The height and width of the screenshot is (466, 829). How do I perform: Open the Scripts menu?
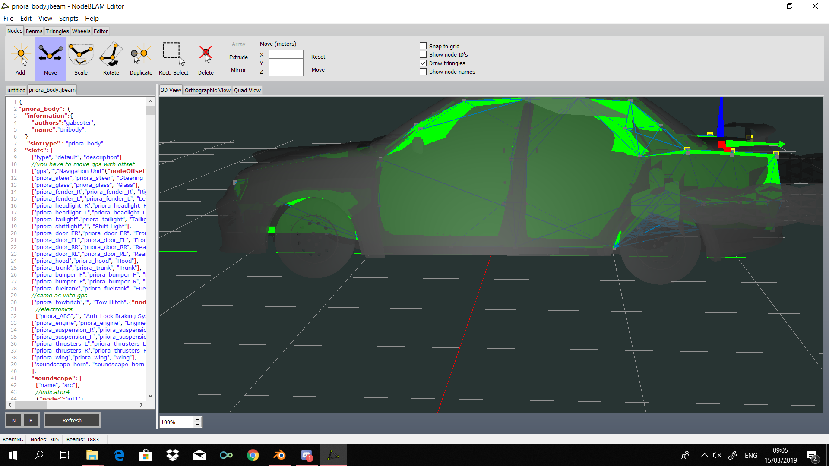(x=68, y=18)
